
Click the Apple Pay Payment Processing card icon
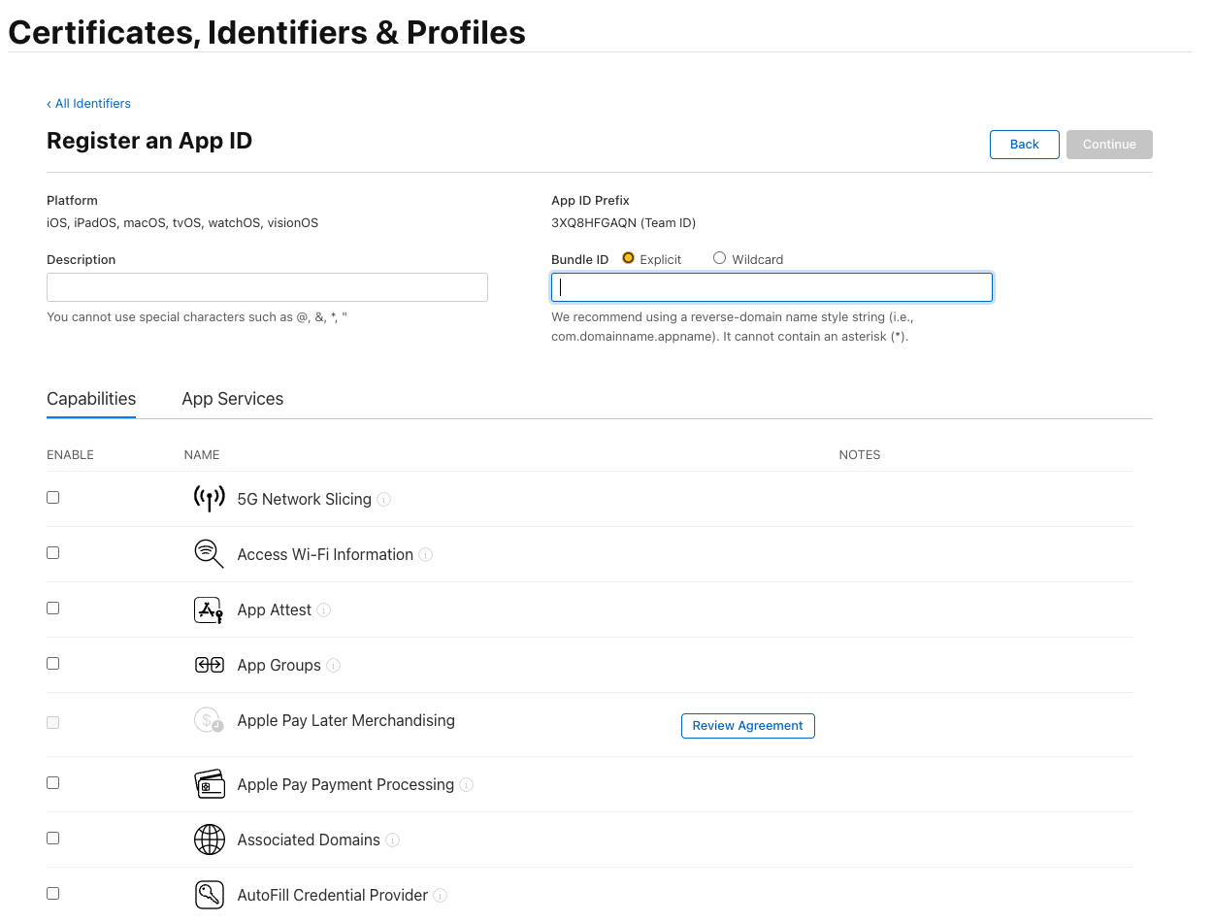(x=209, y=784)
